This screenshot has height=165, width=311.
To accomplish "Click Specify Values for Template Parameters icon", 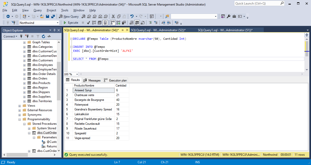I will click(x=176, y=23).
